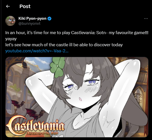Open the stream thumbnail image in full view
The image size is (152, 140).
(77, 97)
